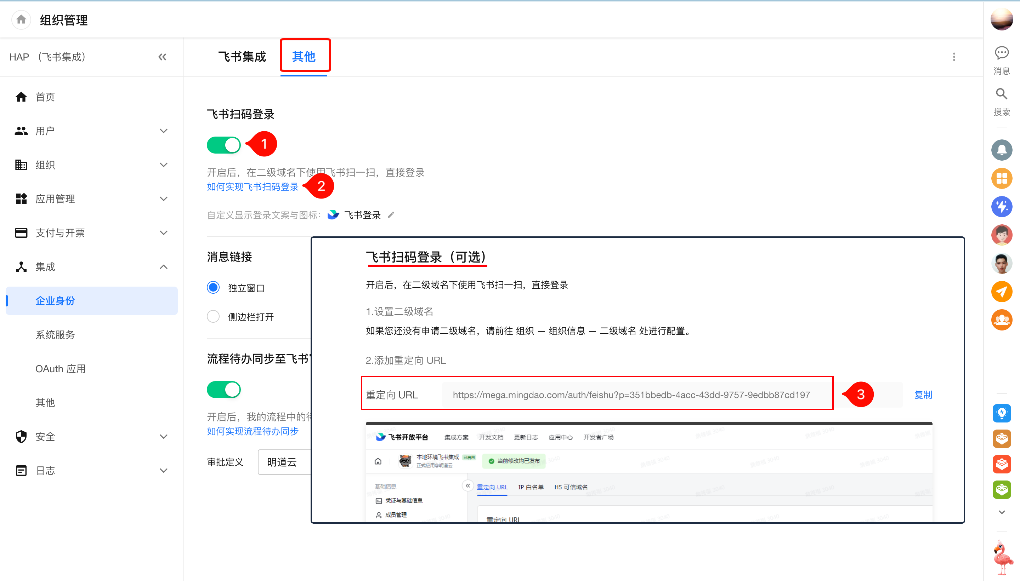Viewport: 1020px width, 581px height.
Task: Open the more options menu (three dots)
Action: [954, 57]
